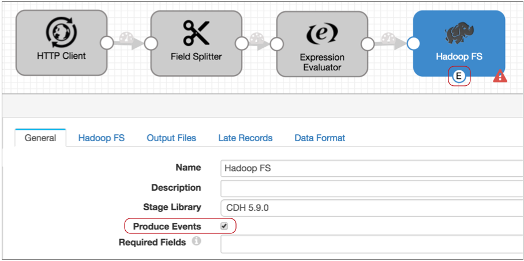
Task: Switch to the Output Files tab
Action: coord(171,138)
